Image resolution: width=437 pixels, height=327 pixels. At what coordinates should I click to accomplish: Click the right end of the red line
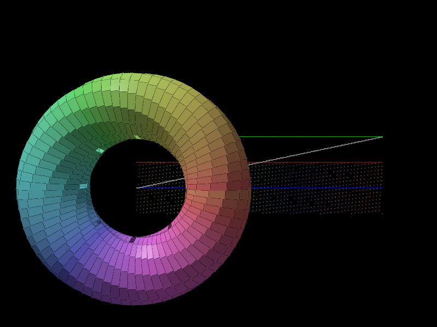382,162
